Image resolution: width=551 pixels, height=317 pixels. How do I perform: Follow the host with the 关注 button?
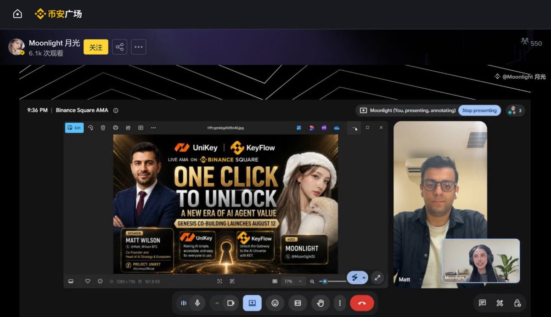96,47
